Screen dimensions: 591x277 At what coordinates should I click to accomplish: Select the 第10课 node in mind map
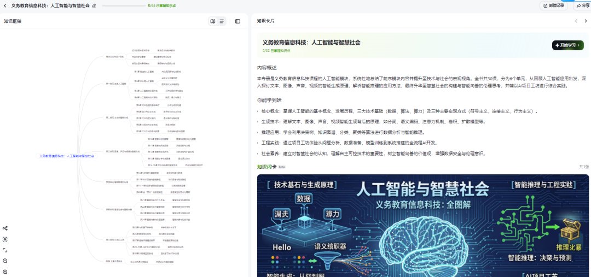(157, 139)
